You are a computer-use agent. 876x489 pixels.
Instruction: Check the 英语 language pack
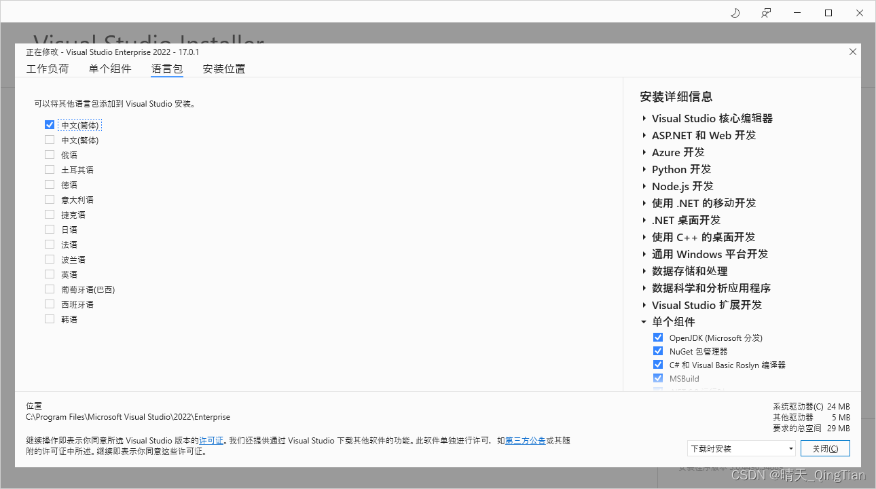click(x=50, y=274)
